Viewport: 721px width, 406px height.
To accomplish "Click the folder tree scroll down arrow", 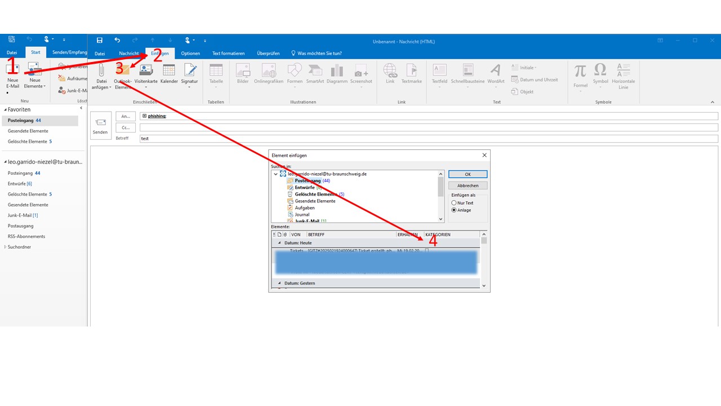I will [x=441, y=219].
